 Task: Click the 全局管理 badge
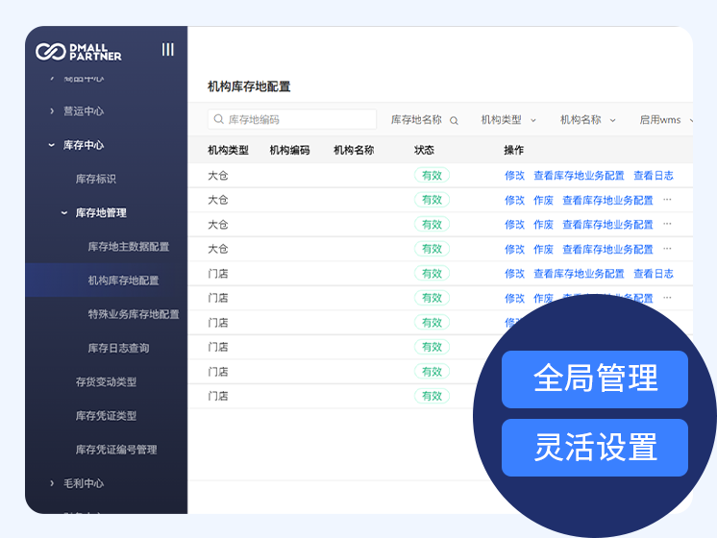(594, 379)
